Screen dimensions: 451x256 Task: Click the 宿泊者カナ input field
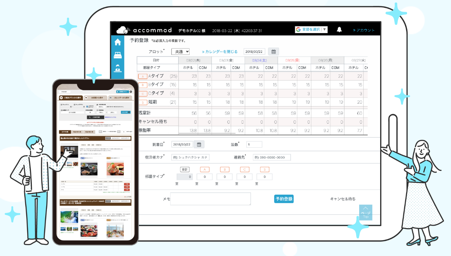(x=190, y=158)
